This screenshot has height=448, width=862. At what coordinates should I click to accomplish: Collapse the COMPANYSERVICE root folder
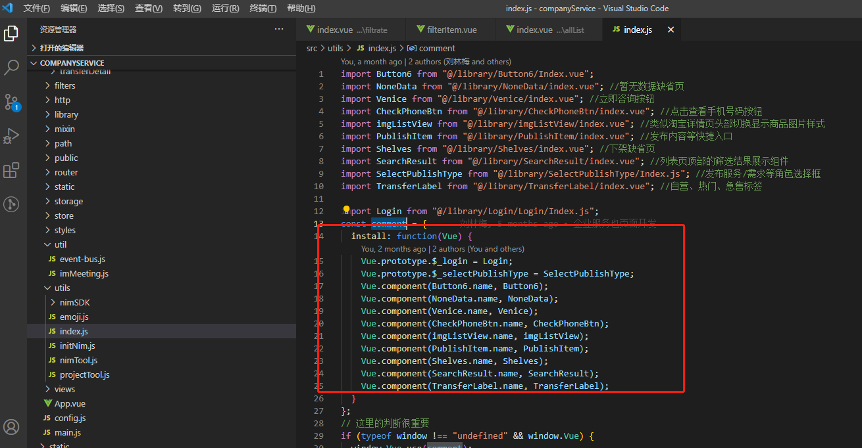[161, 63]
